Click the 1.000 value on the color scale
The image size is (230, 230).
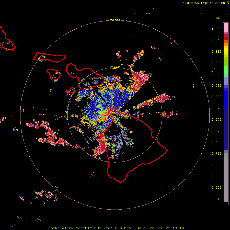pos(216,29)
